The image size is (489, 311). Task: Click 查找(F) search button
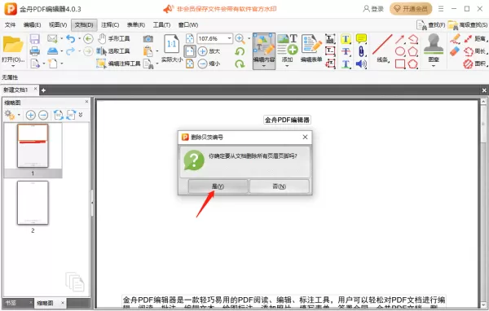tap(430, 25)
